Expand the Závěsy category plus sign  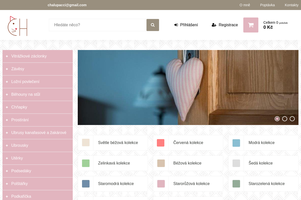point(7,69)
